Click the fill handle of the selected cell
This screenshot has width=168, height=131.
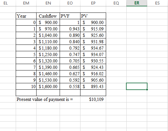pos(147,89)
